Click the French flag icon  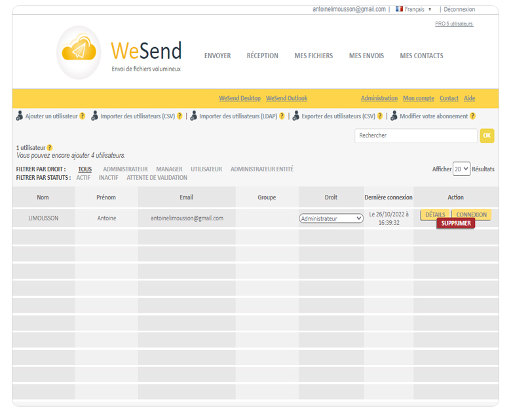[399, 9]
